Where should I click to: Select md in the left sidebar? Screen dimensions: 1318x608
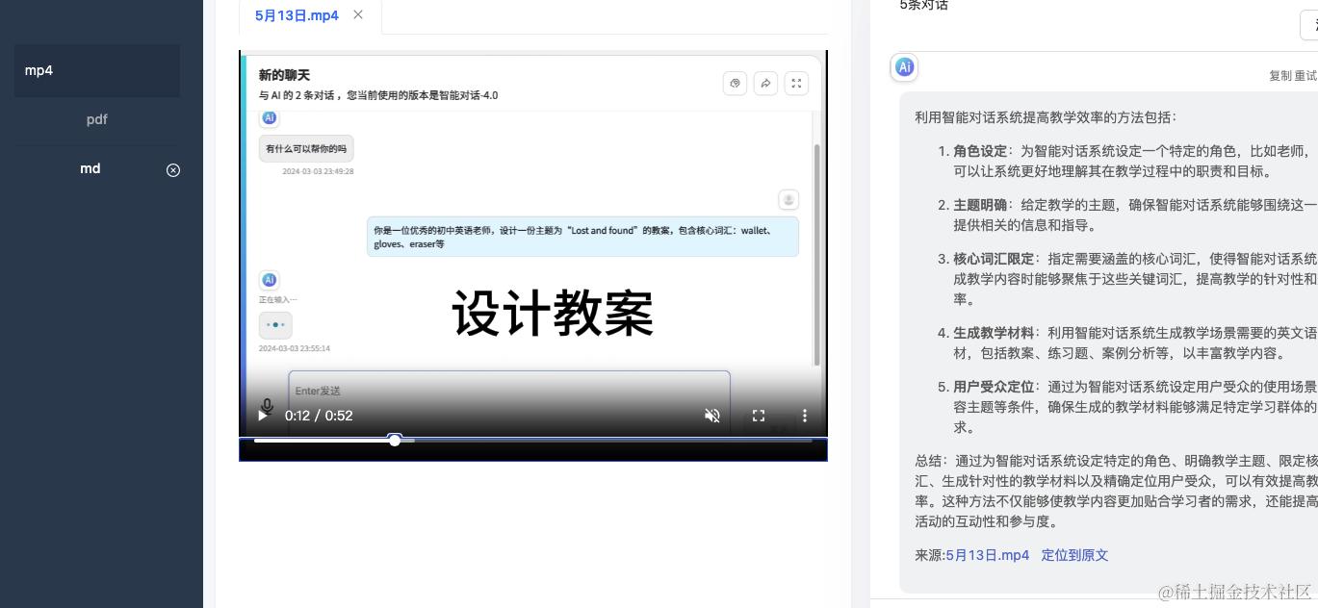[x=90, y=168]
